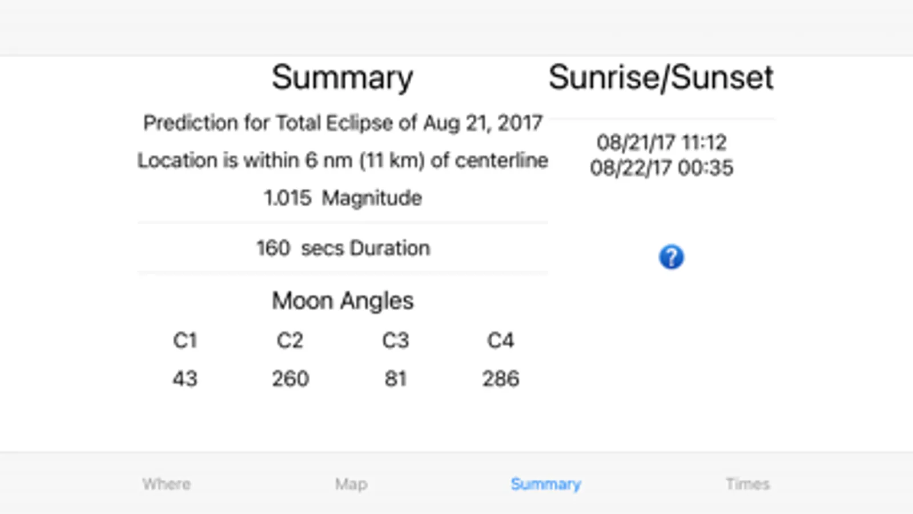Click the C4 column label

point(500,341)
